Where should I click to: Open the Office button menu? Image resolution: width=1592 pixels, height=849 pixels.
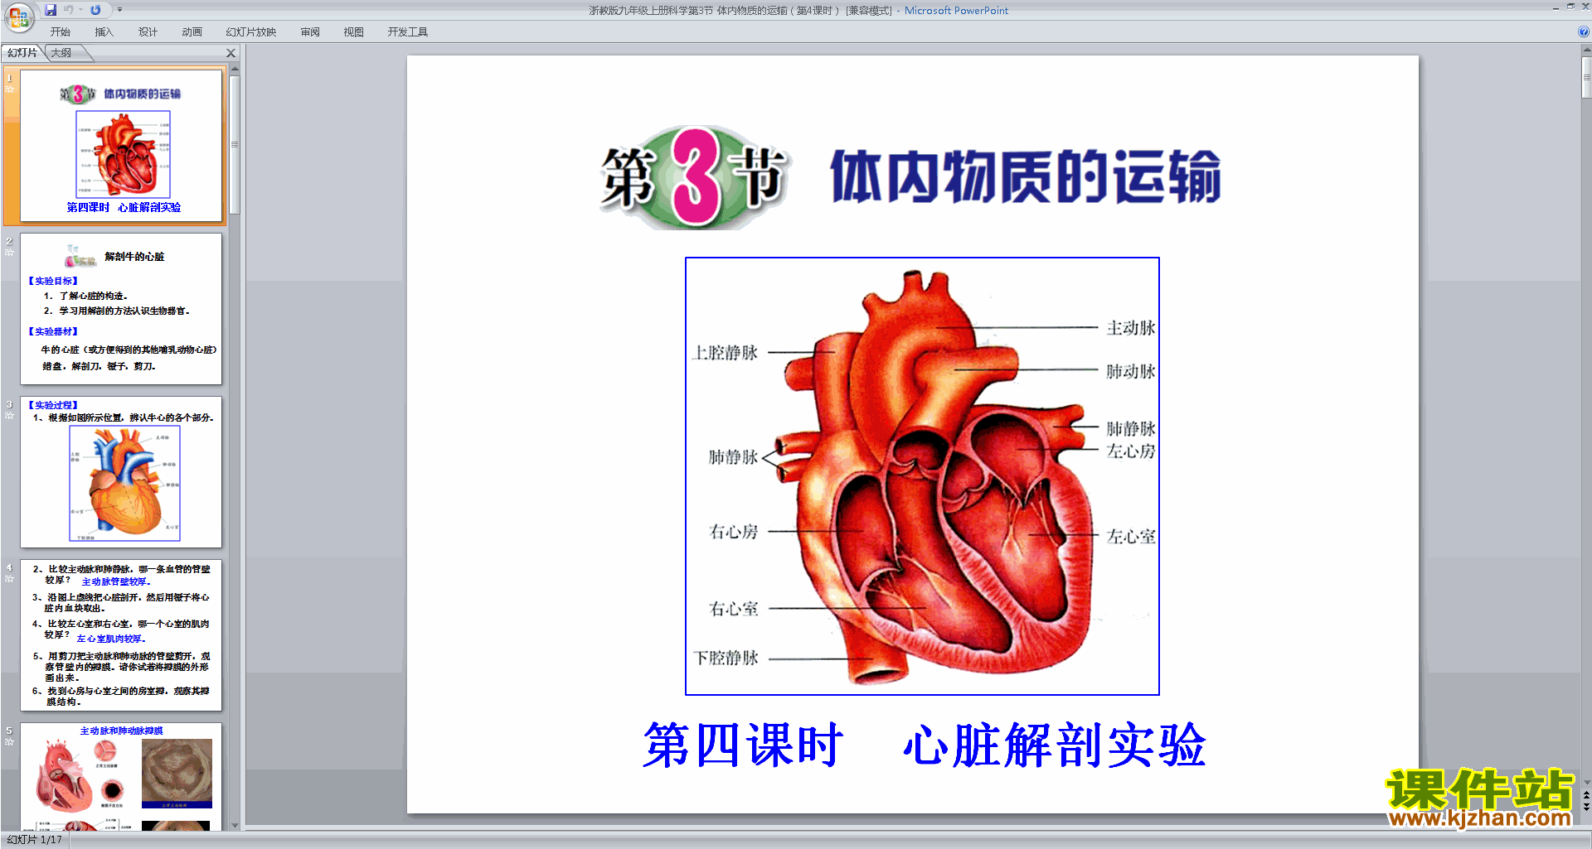point(18,17)
